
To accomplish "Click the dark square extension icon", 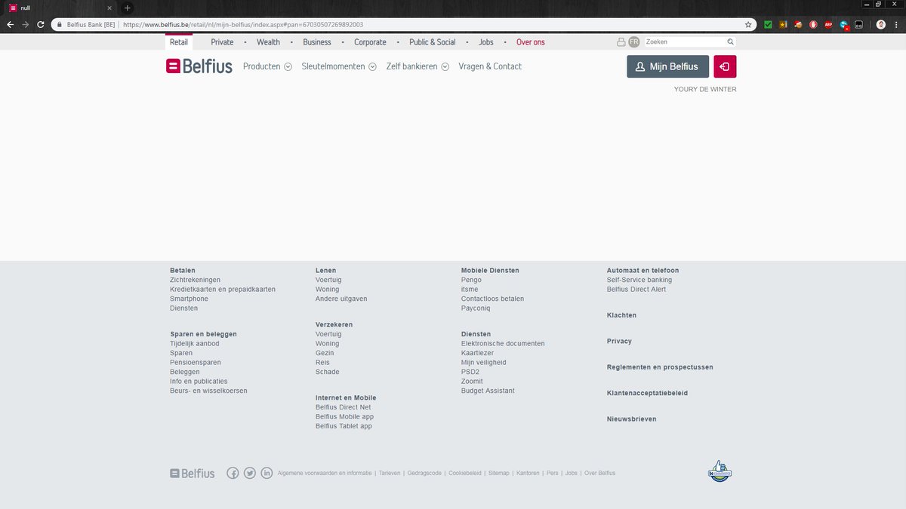I will tap(858, 24).
